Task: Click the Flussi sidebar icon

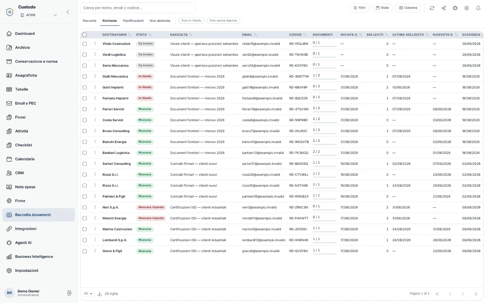Action: click(x=9, y=117)
